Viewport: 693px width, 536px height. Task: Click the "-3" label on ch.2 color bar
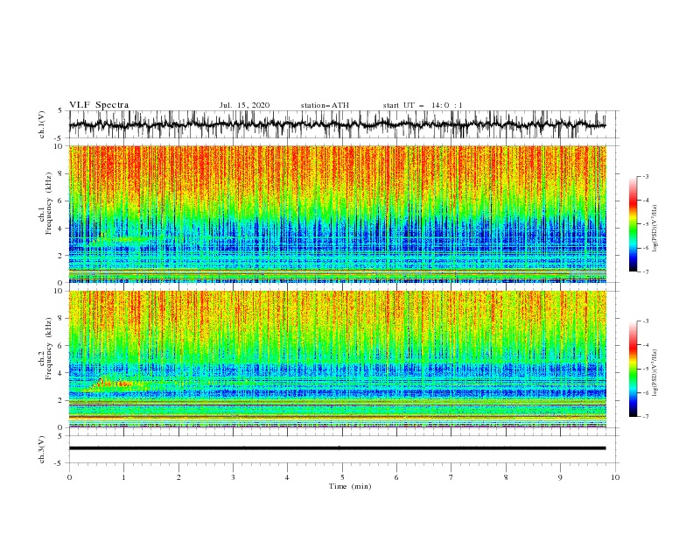646,321
